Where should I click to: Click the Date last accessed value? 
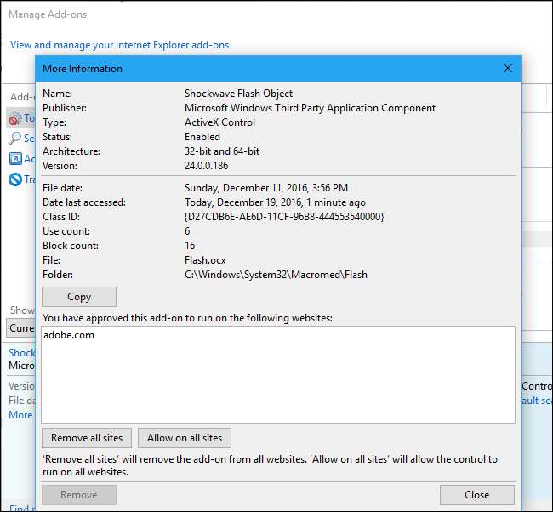pyautogui.click(x=275, y=202)
